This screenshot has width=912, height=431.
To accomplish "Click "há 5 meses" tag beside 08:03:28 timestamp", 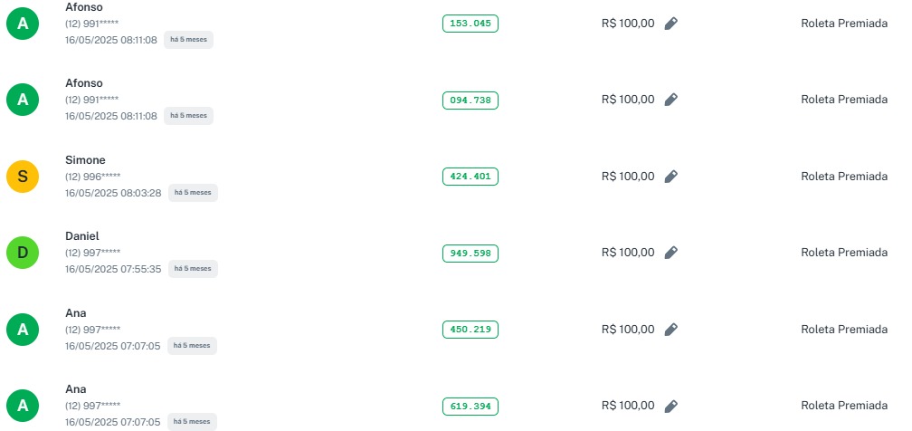I will coord(193,193).
